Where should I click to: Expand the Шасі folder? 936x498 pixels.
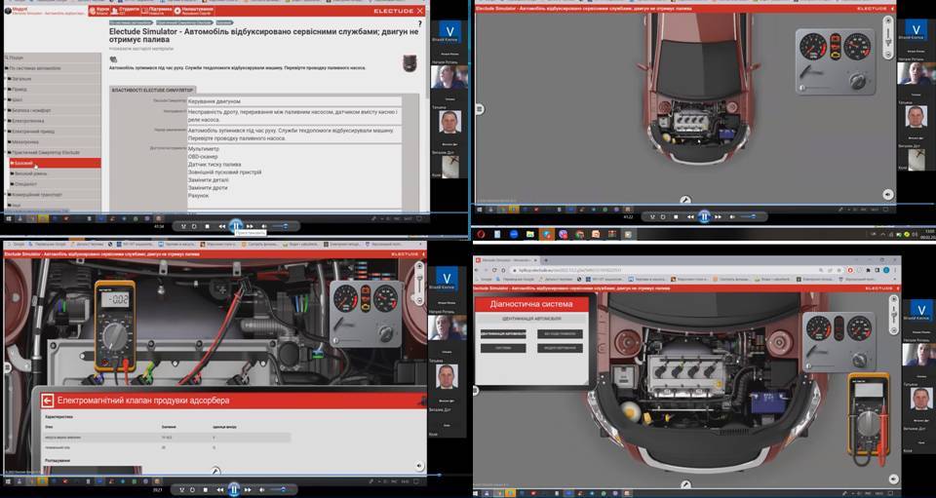click(53, 99)
